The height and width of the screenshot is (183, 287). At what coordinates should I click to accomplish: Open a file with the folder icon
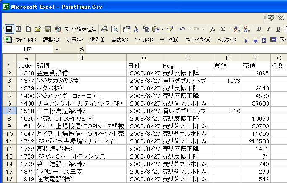[x=38, y=29]
